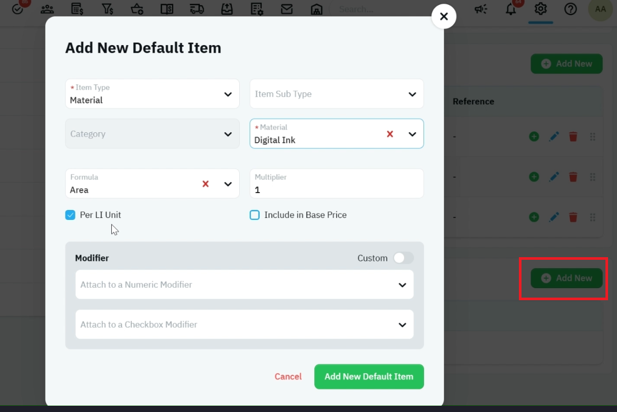
Task: Click the upper Add New button above Reference
Action: click(566, 64)
